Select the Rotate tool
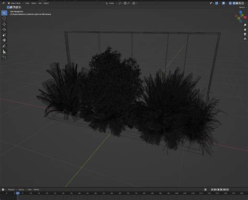The height and width of the screenshot is (200, 248). pyautogui.click(x=4, y=29)
